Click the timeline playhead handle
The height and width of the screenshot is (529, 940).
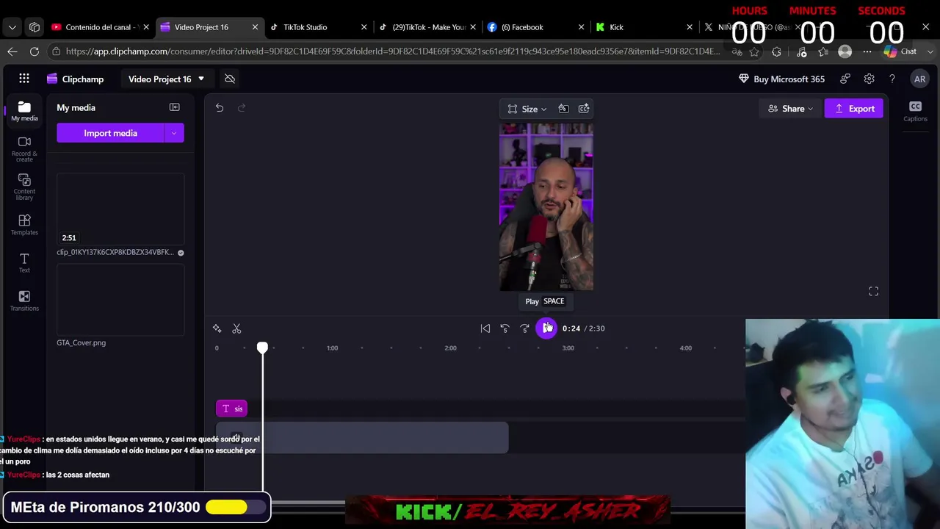[x=262, y=348]
